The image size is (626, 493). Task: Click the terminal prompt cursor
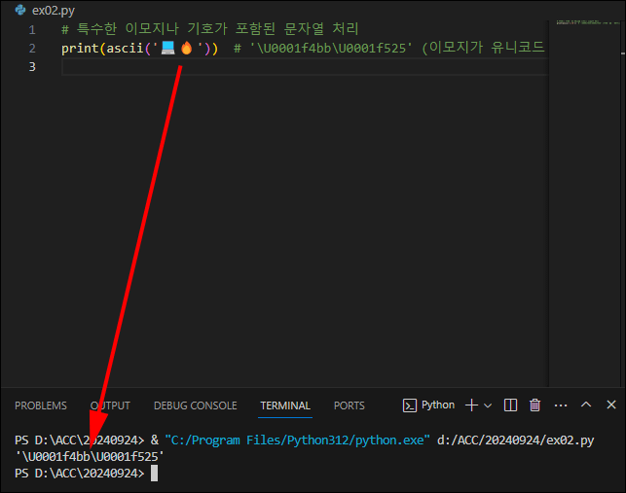[x=154, y=474]
